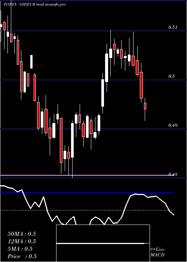Viewport: 187px width, 262px height.
Task: Click the blue horizontal line in indicator panel
Action: click(87, 192)
